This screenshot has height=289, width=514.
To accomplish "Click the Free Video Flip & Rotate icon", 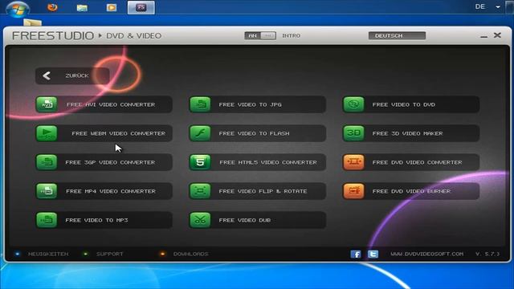I will click(x=200, y=191).
